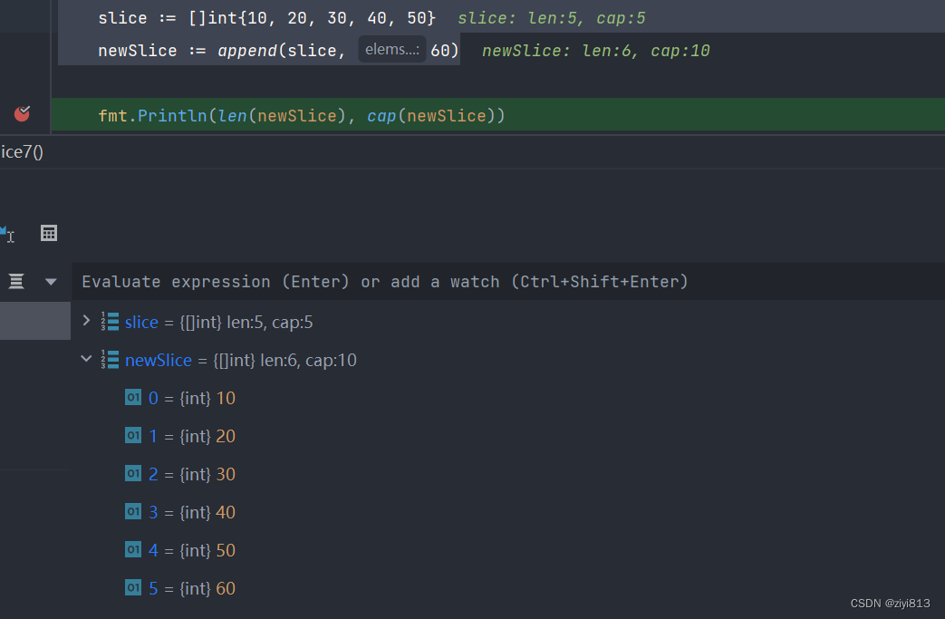This screenshot has width=945, height=619.
Task: Click the int icon for element 5
Action: coord(133,588)
